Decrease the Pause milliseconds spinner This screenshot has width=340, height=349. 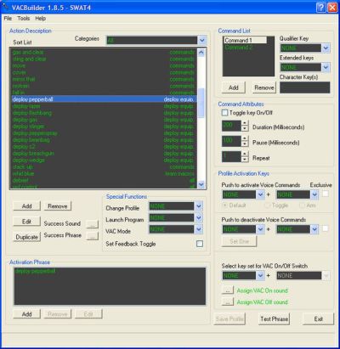(x=245, y=144)
